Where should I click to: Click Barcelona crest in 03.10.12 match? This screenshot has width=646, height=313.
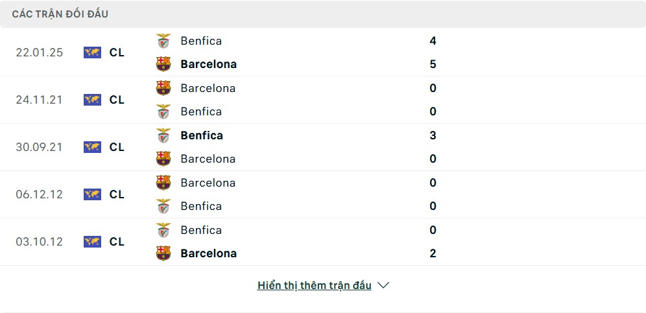163,253
